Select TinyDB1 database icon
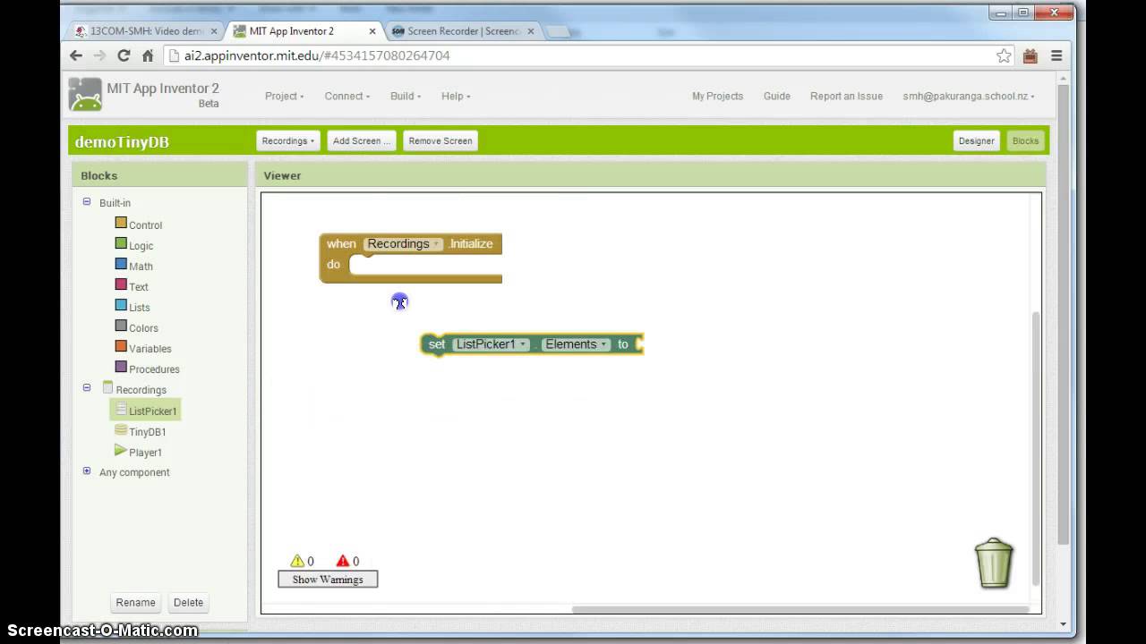 [121, 429]
